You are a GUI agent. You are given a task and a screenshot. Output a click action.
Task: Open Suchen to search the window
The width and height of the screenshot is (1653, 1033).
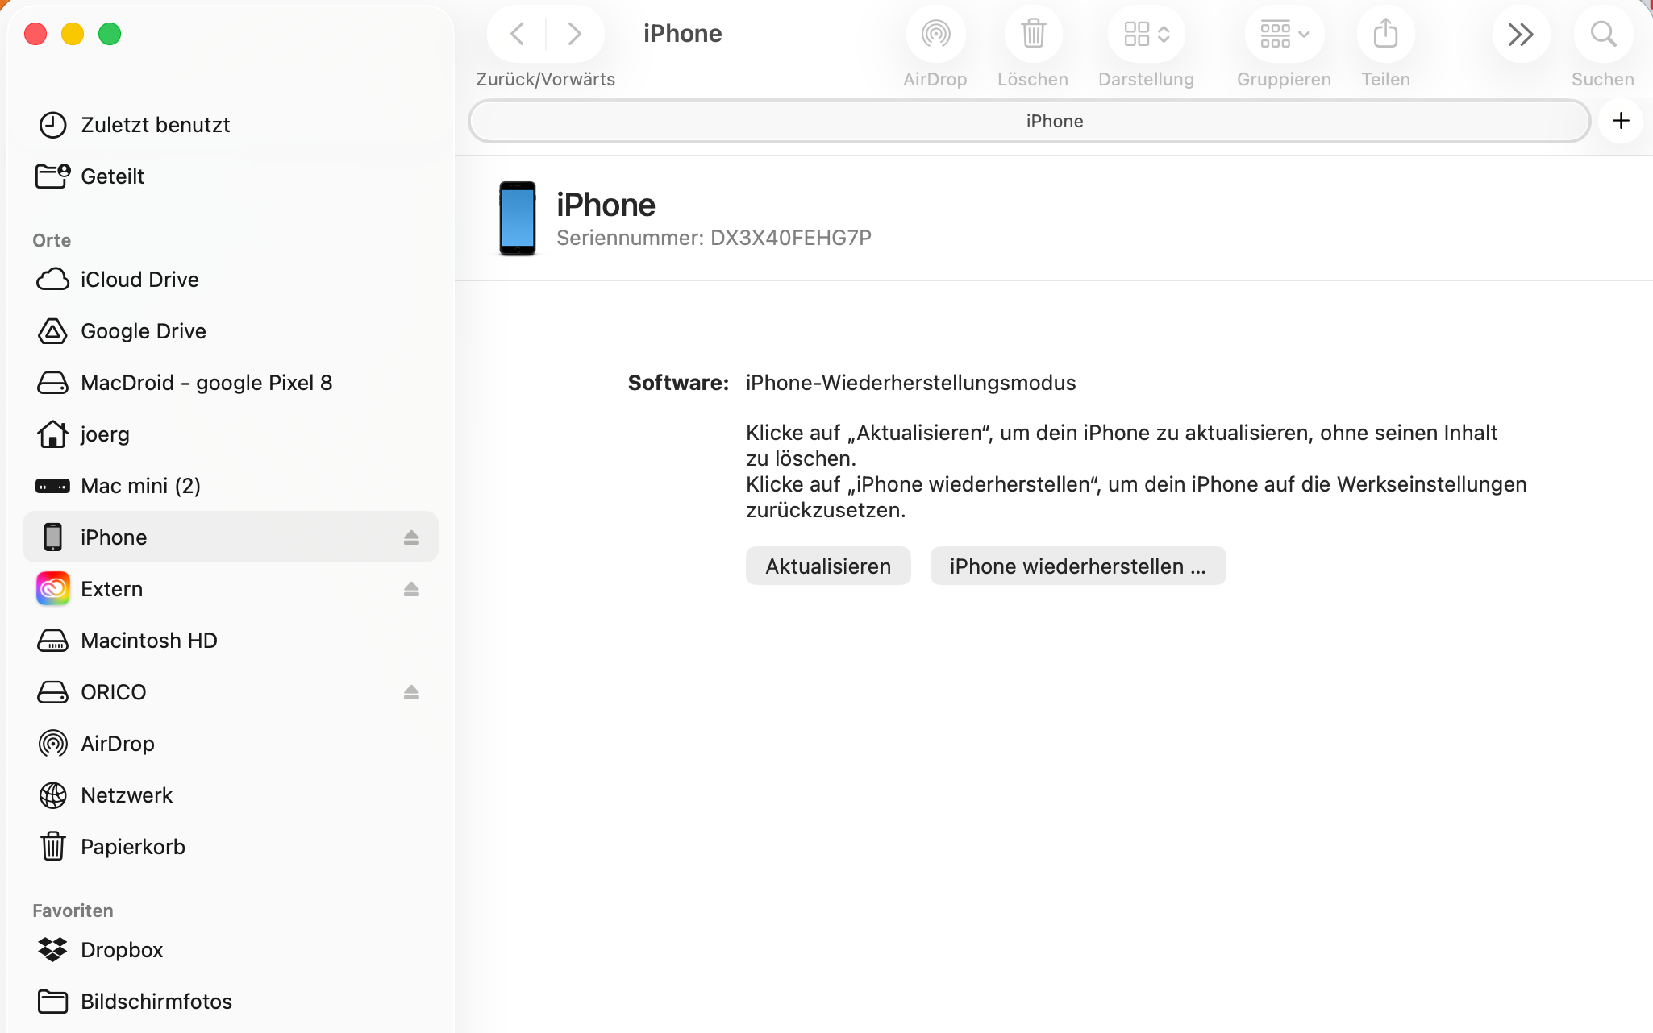tap(1601, 34)
